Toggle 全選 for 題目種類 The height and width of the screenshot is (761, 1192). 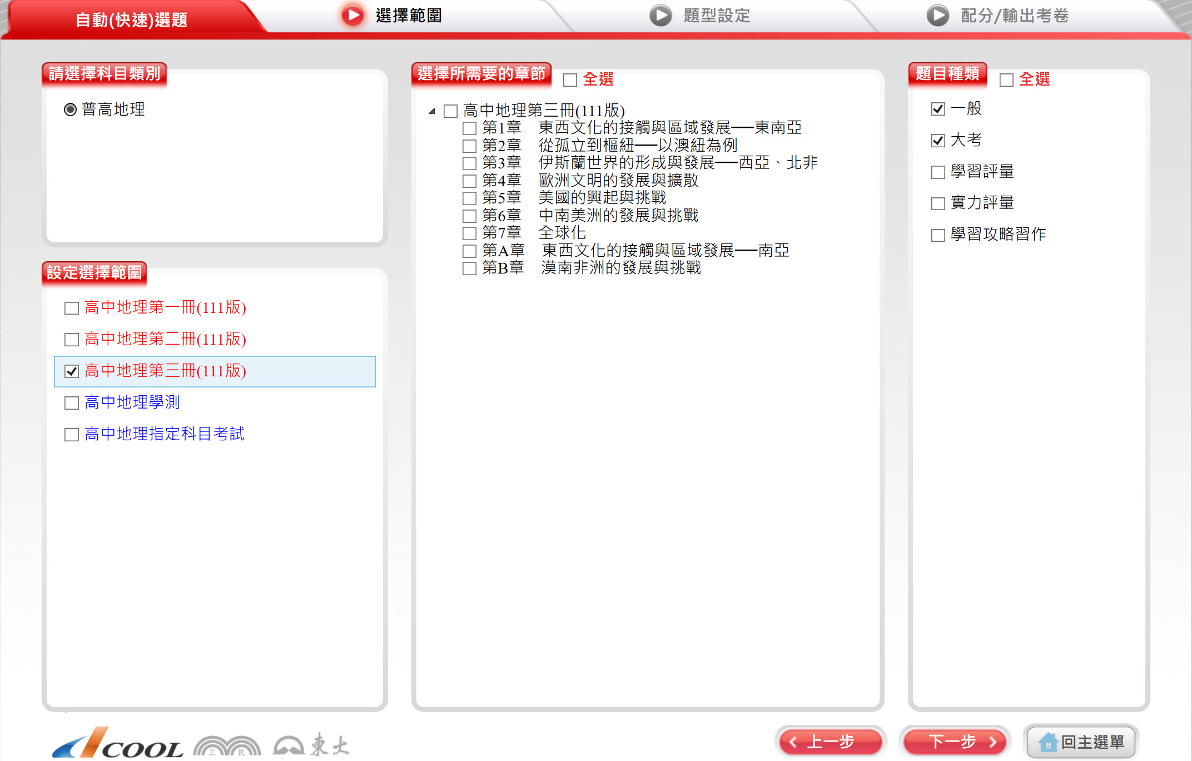[x=1006, y=80]
